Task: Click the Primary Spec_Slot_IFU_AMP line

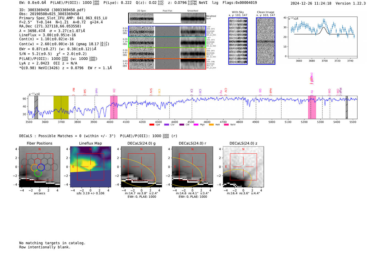Action: [x=63, y=18]
